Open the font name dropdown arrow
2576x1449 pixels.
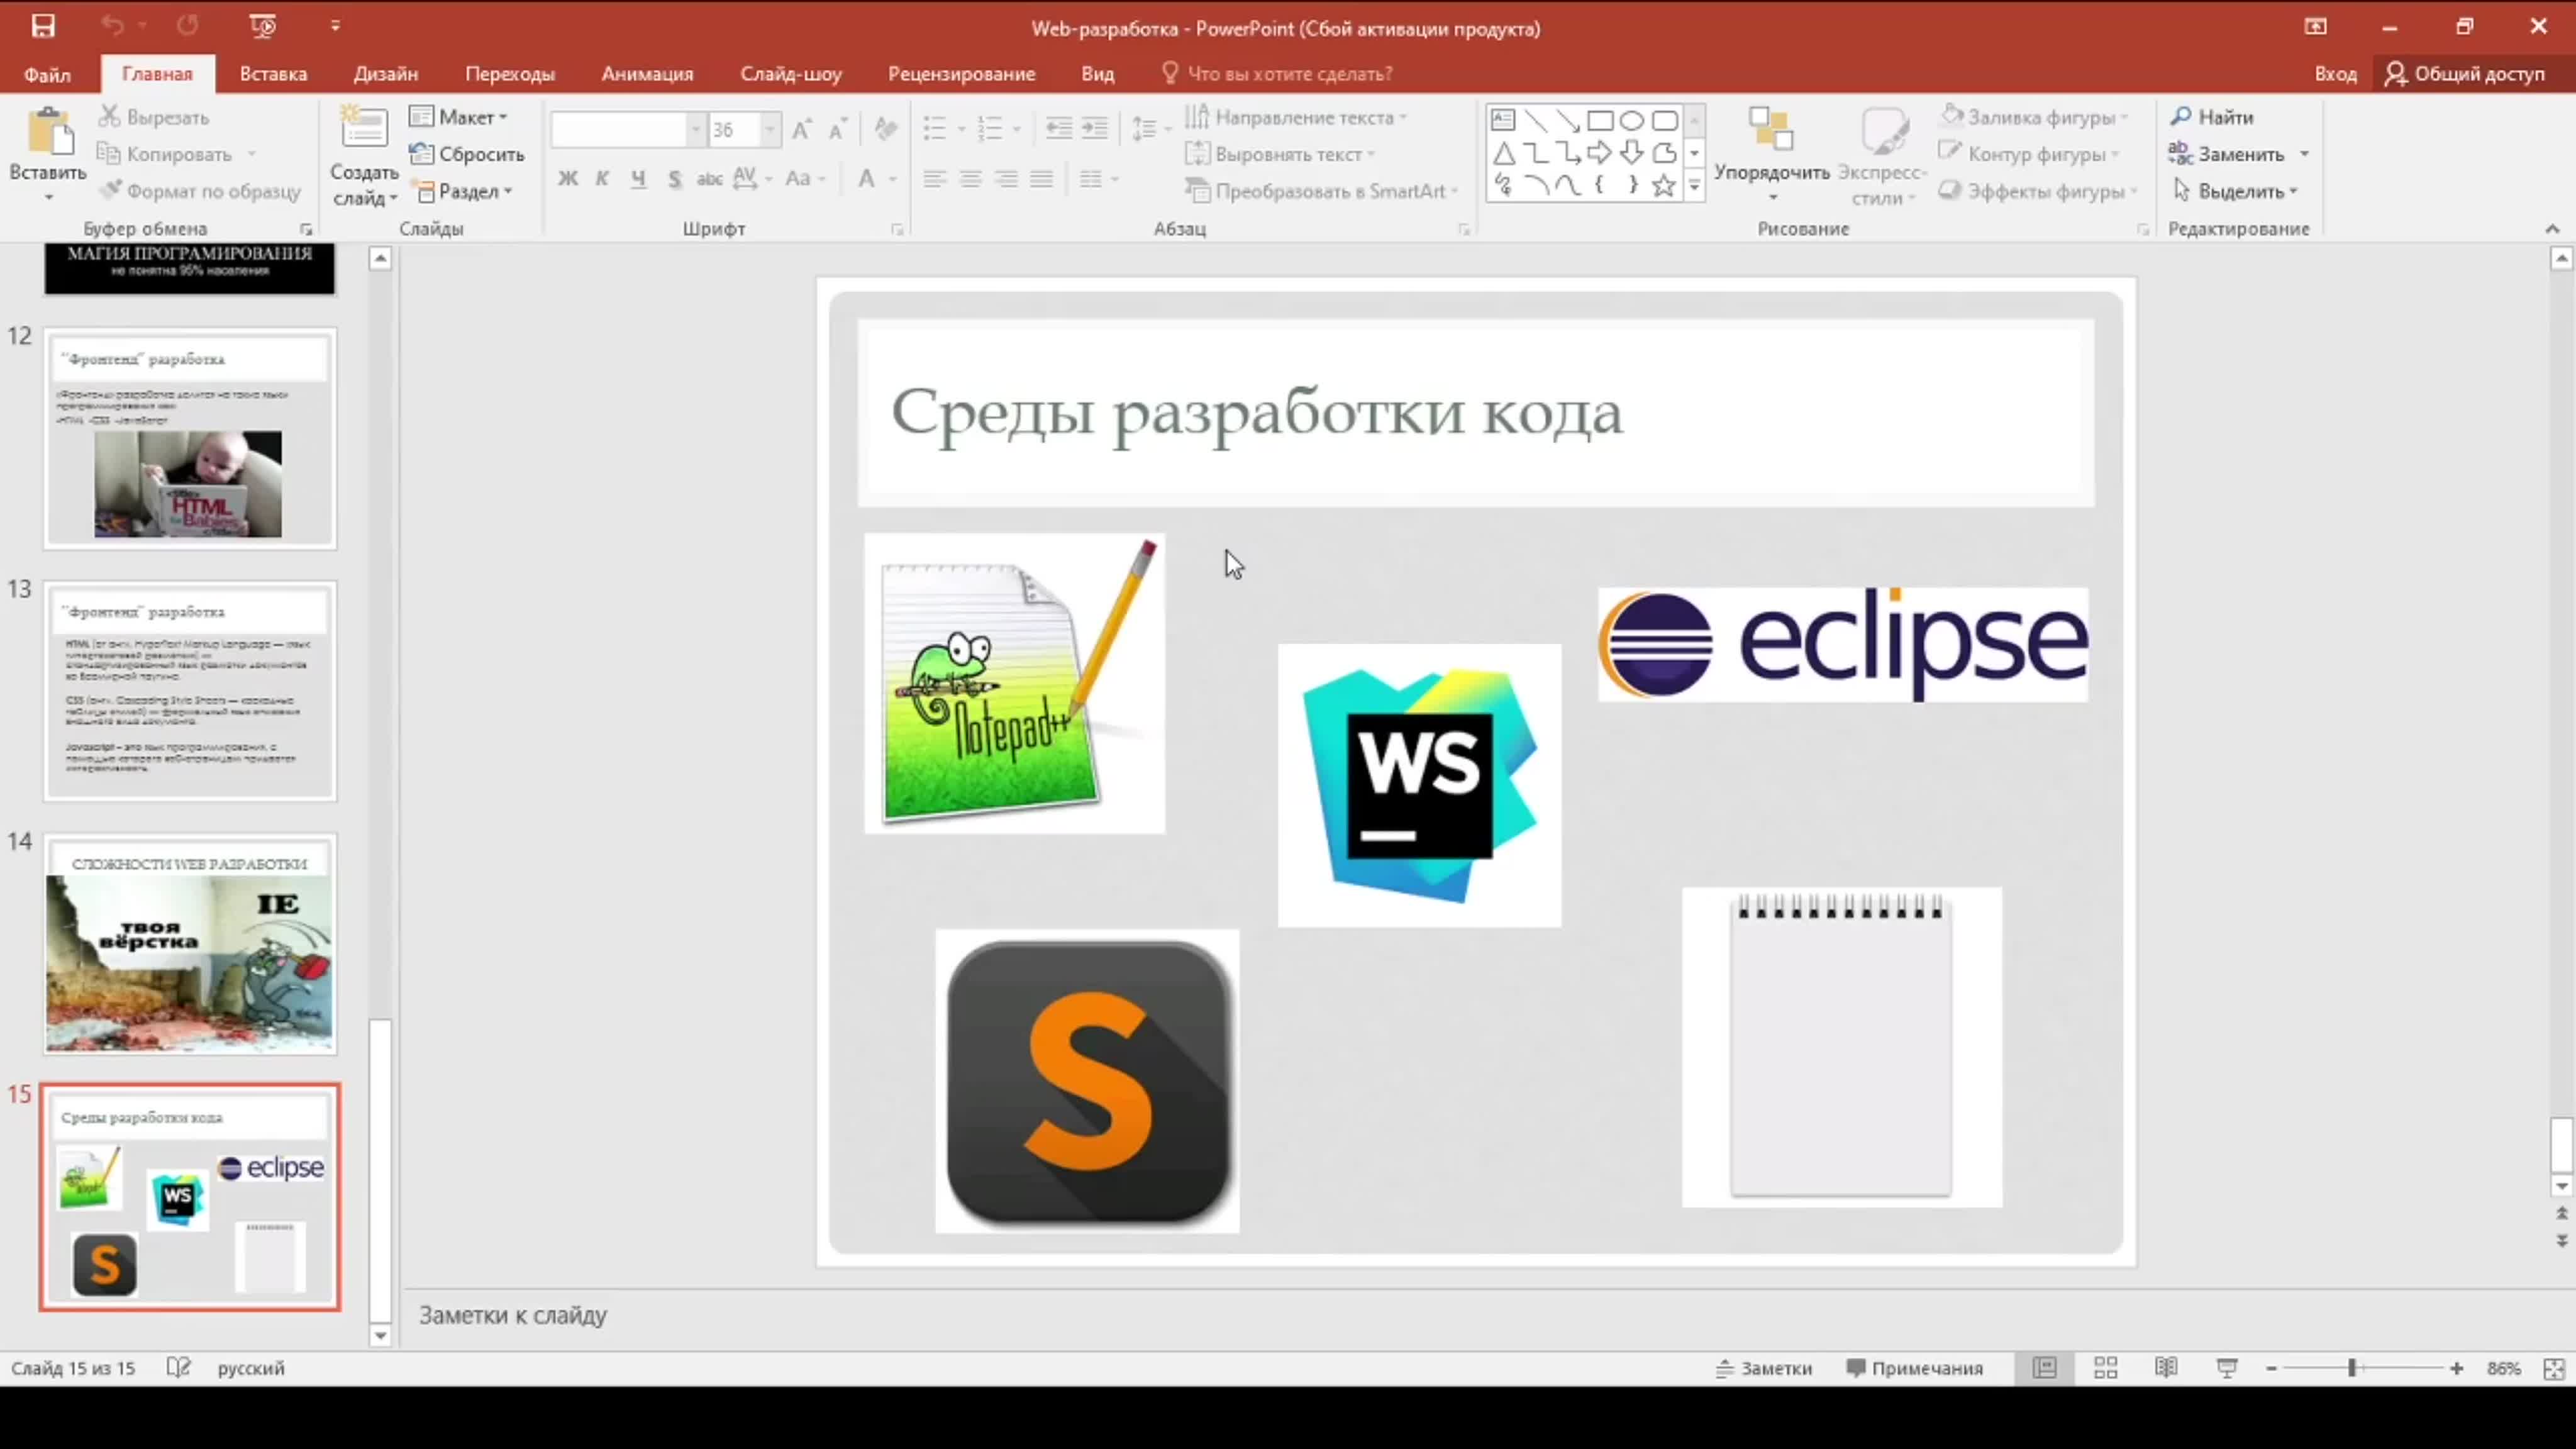coord(696,129)
